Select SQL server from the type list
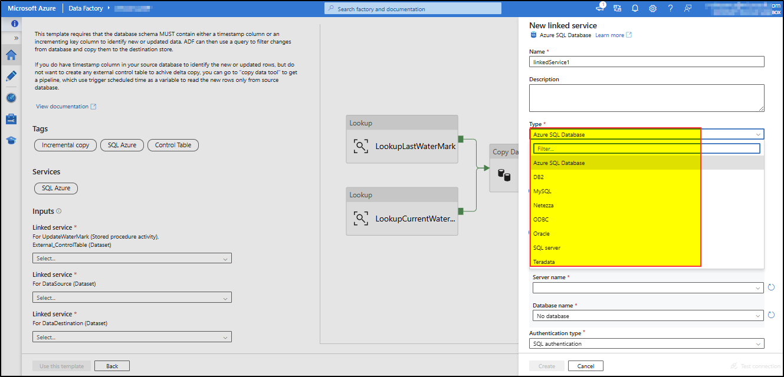The width and height of the screenshot is (784, 377). tap(647, 247)
